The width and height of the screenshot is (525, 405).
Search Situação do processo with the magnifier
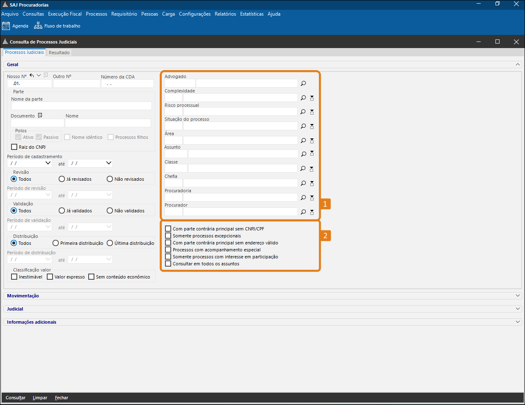[x=303, y=126]
